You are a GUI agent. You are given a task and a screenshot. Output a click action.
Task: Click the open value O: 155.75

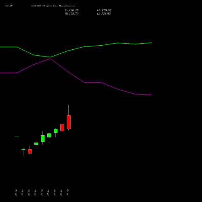pos(72,14)
